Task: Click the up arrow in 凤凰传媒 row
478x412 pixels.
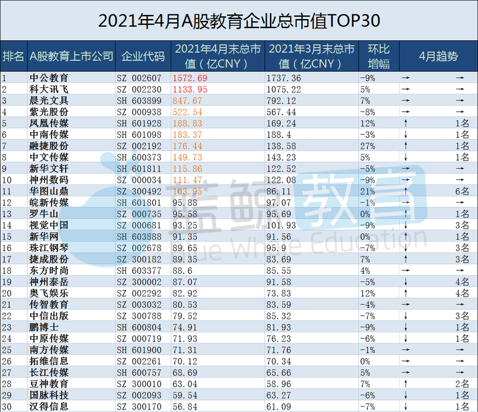Action: 406,123
